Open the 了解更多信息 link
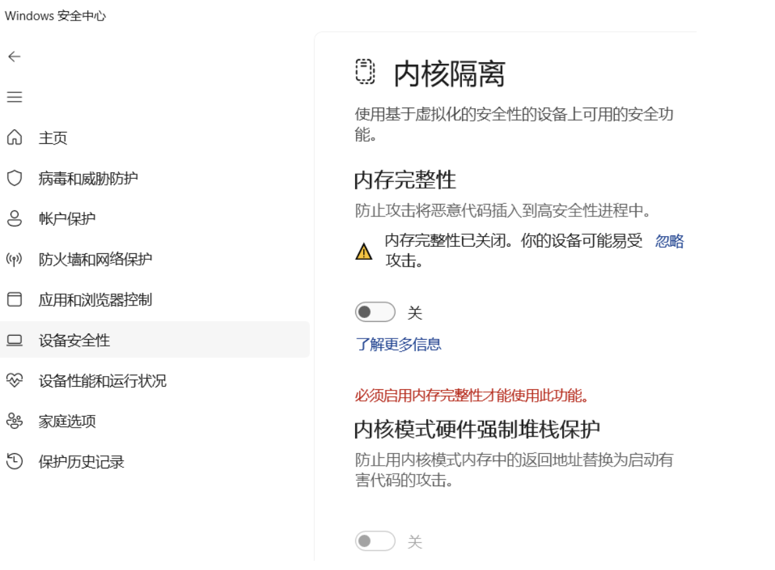Screen dimensions: 775x570 click(398, 344)
